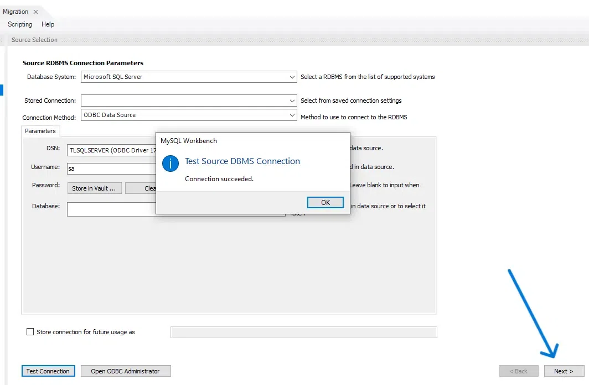Click OK in the MySQL Workbench dialog

(325, 202)
